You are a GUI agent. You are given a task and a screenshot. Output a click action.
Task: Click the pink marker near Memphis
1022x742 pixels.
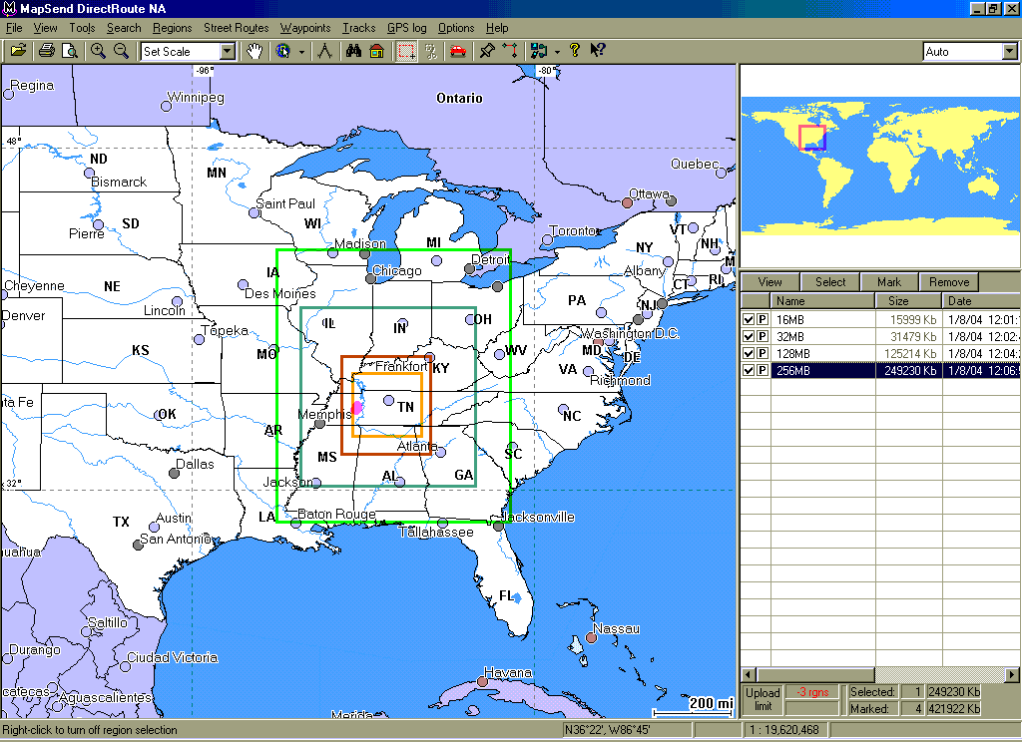click(x=356, y=408)
